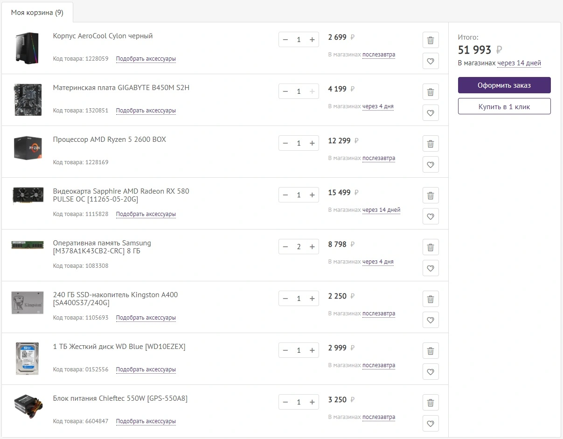Open Подобрать аксессуары for Kingston SSD

coord(146,318)
